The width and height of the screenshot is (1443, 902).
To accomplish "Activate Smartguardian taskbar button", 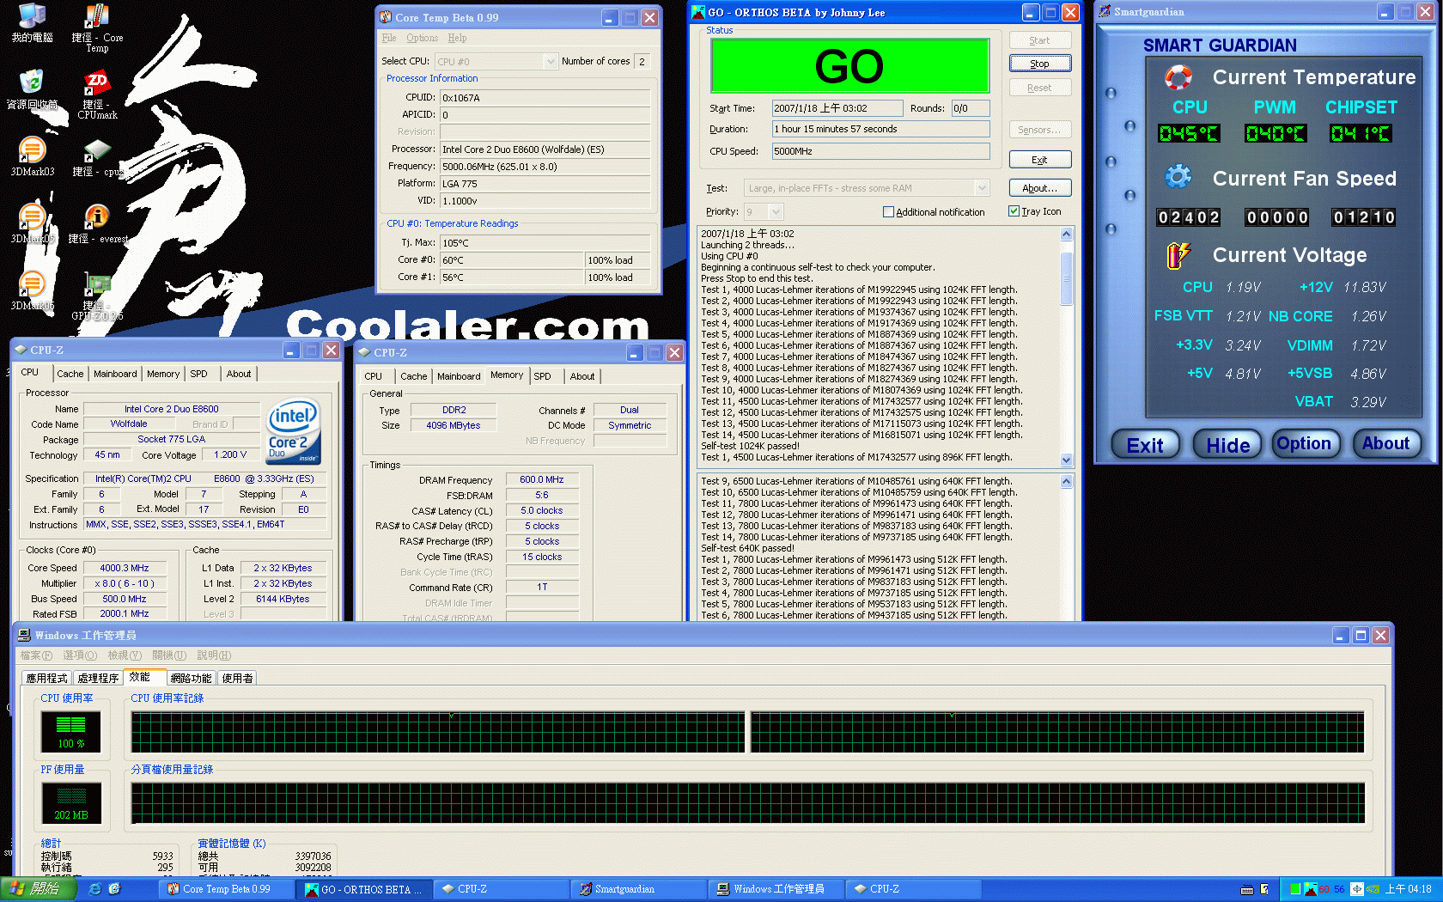I will pos(637,889).
